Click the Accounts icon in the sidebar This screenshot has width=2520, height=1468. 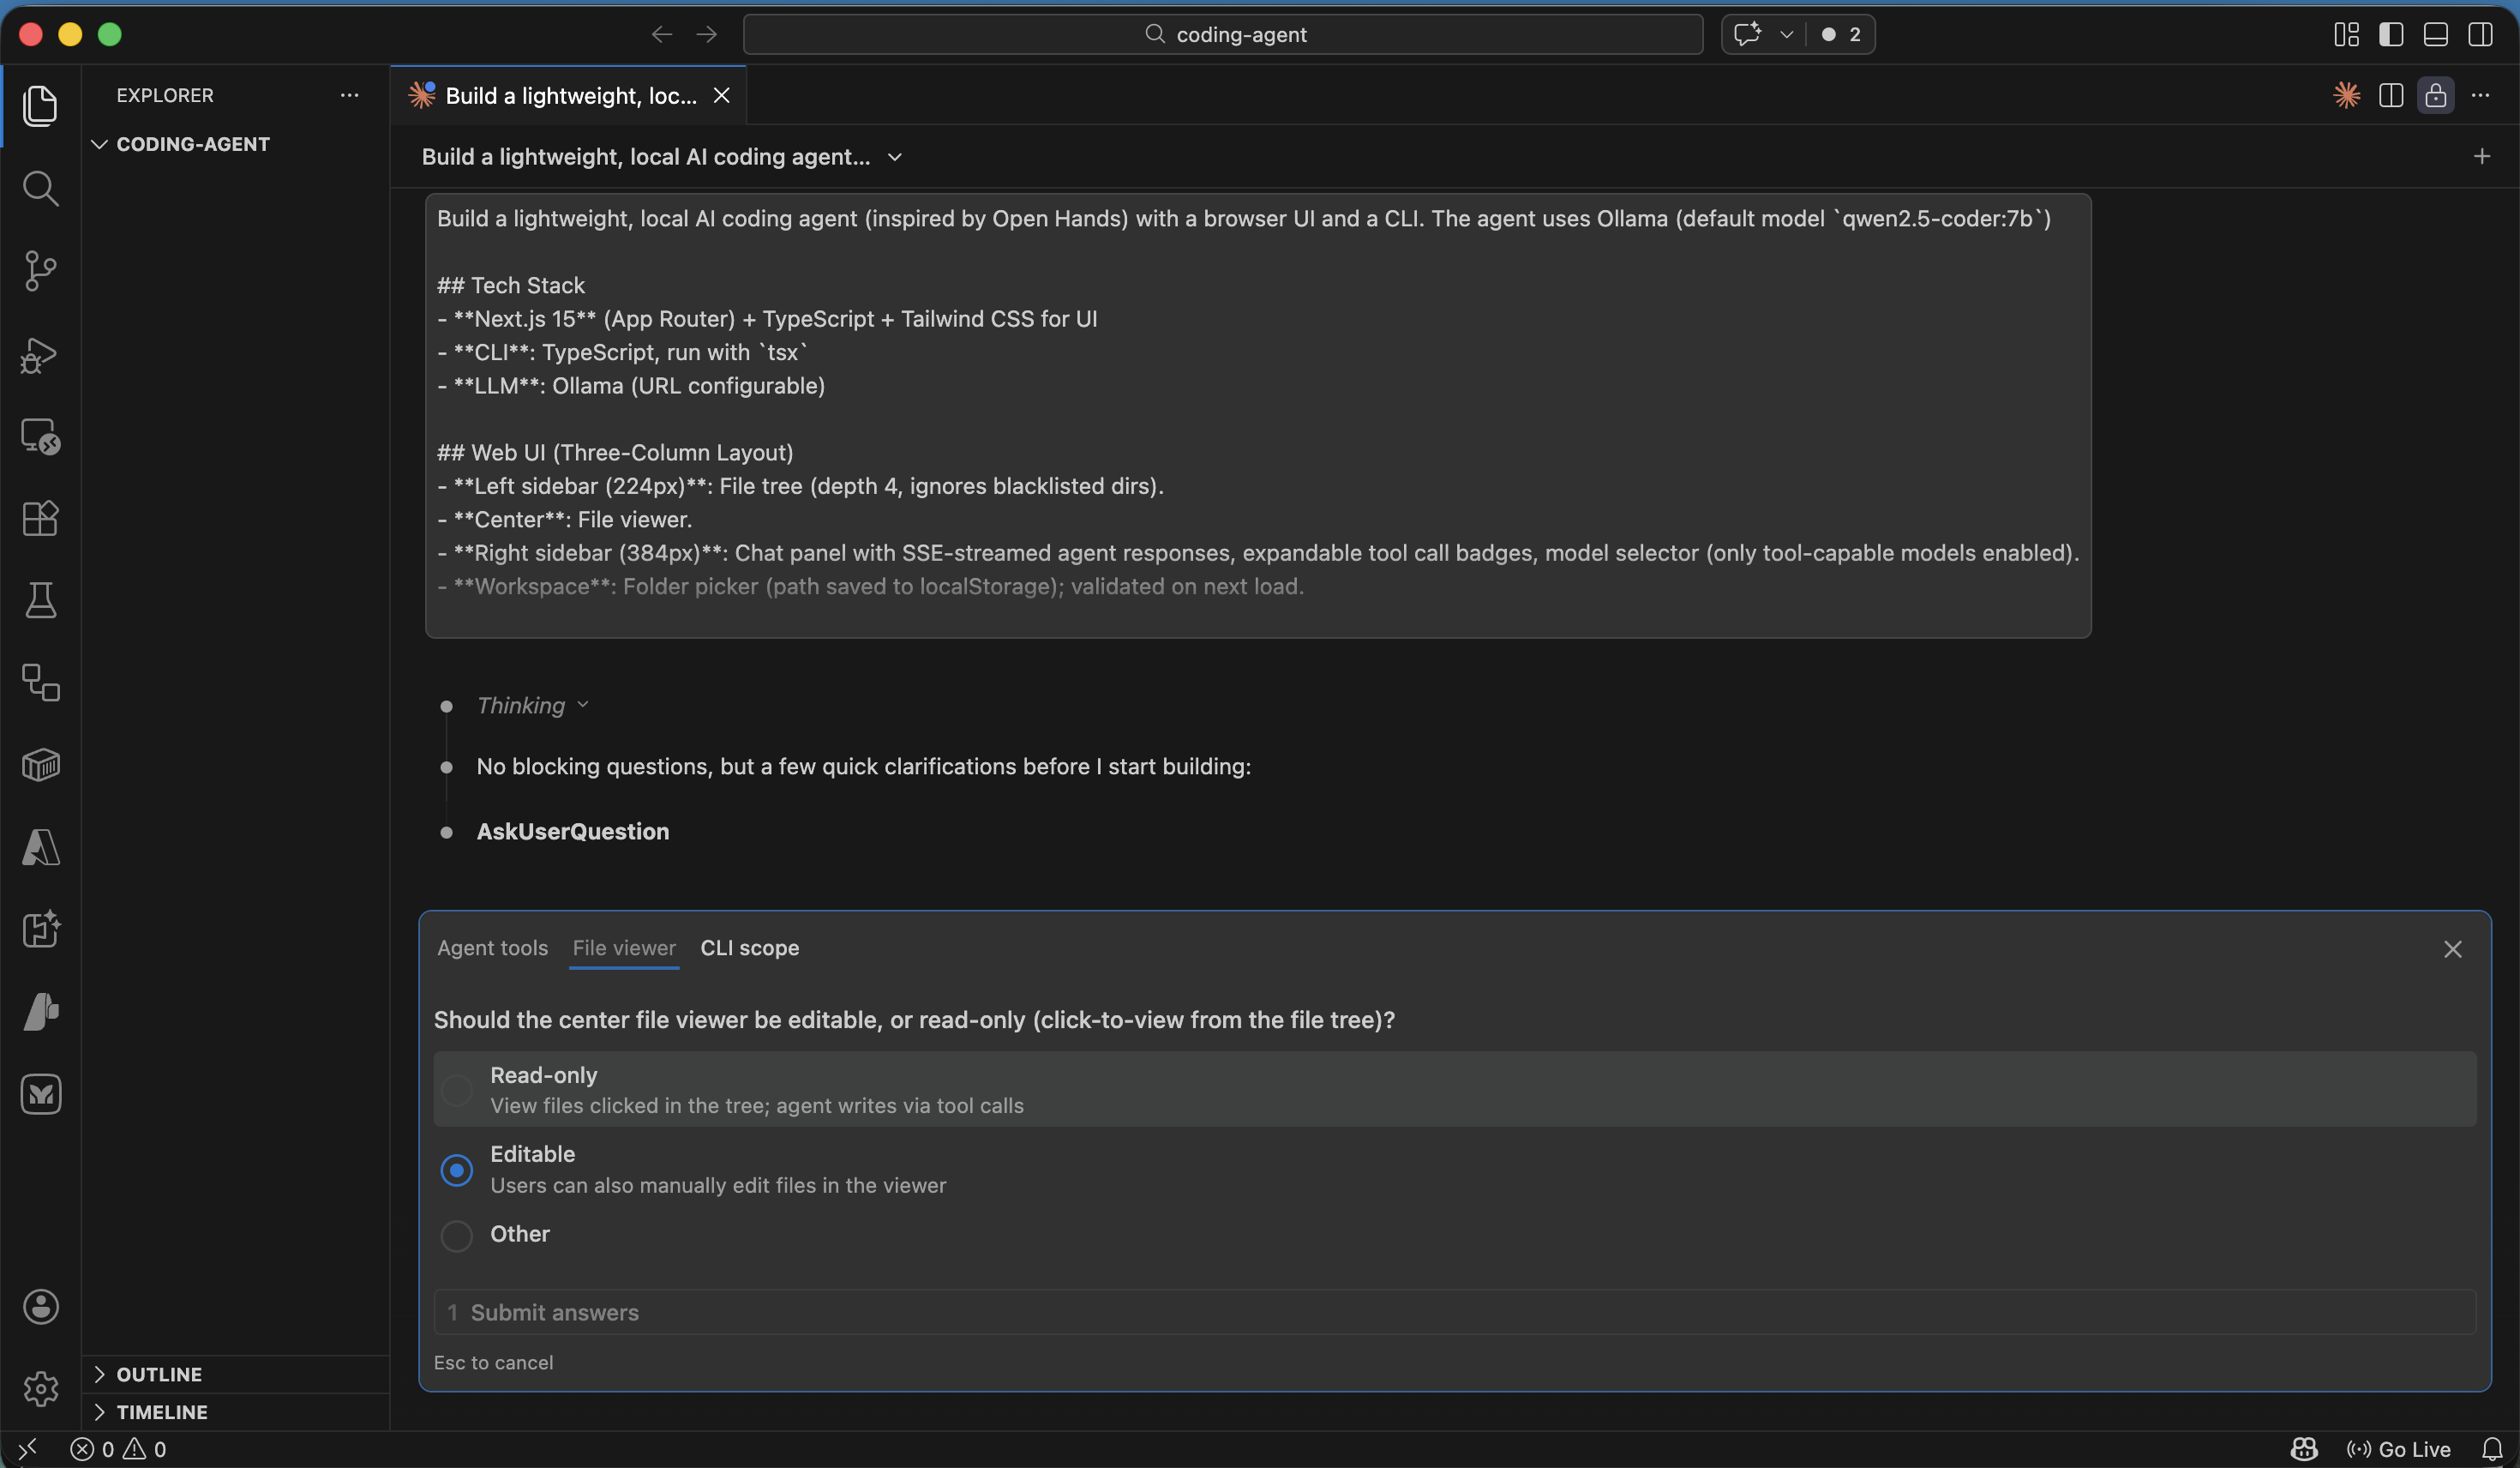pos(40,1306)
